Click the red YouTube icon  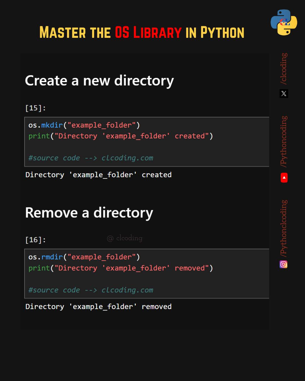point(284,178)
